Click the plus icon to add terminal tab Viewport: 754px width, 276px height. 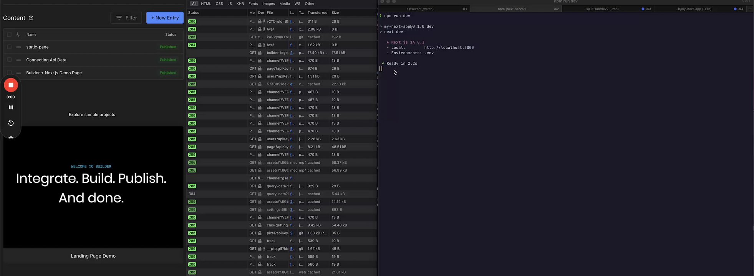750,9
